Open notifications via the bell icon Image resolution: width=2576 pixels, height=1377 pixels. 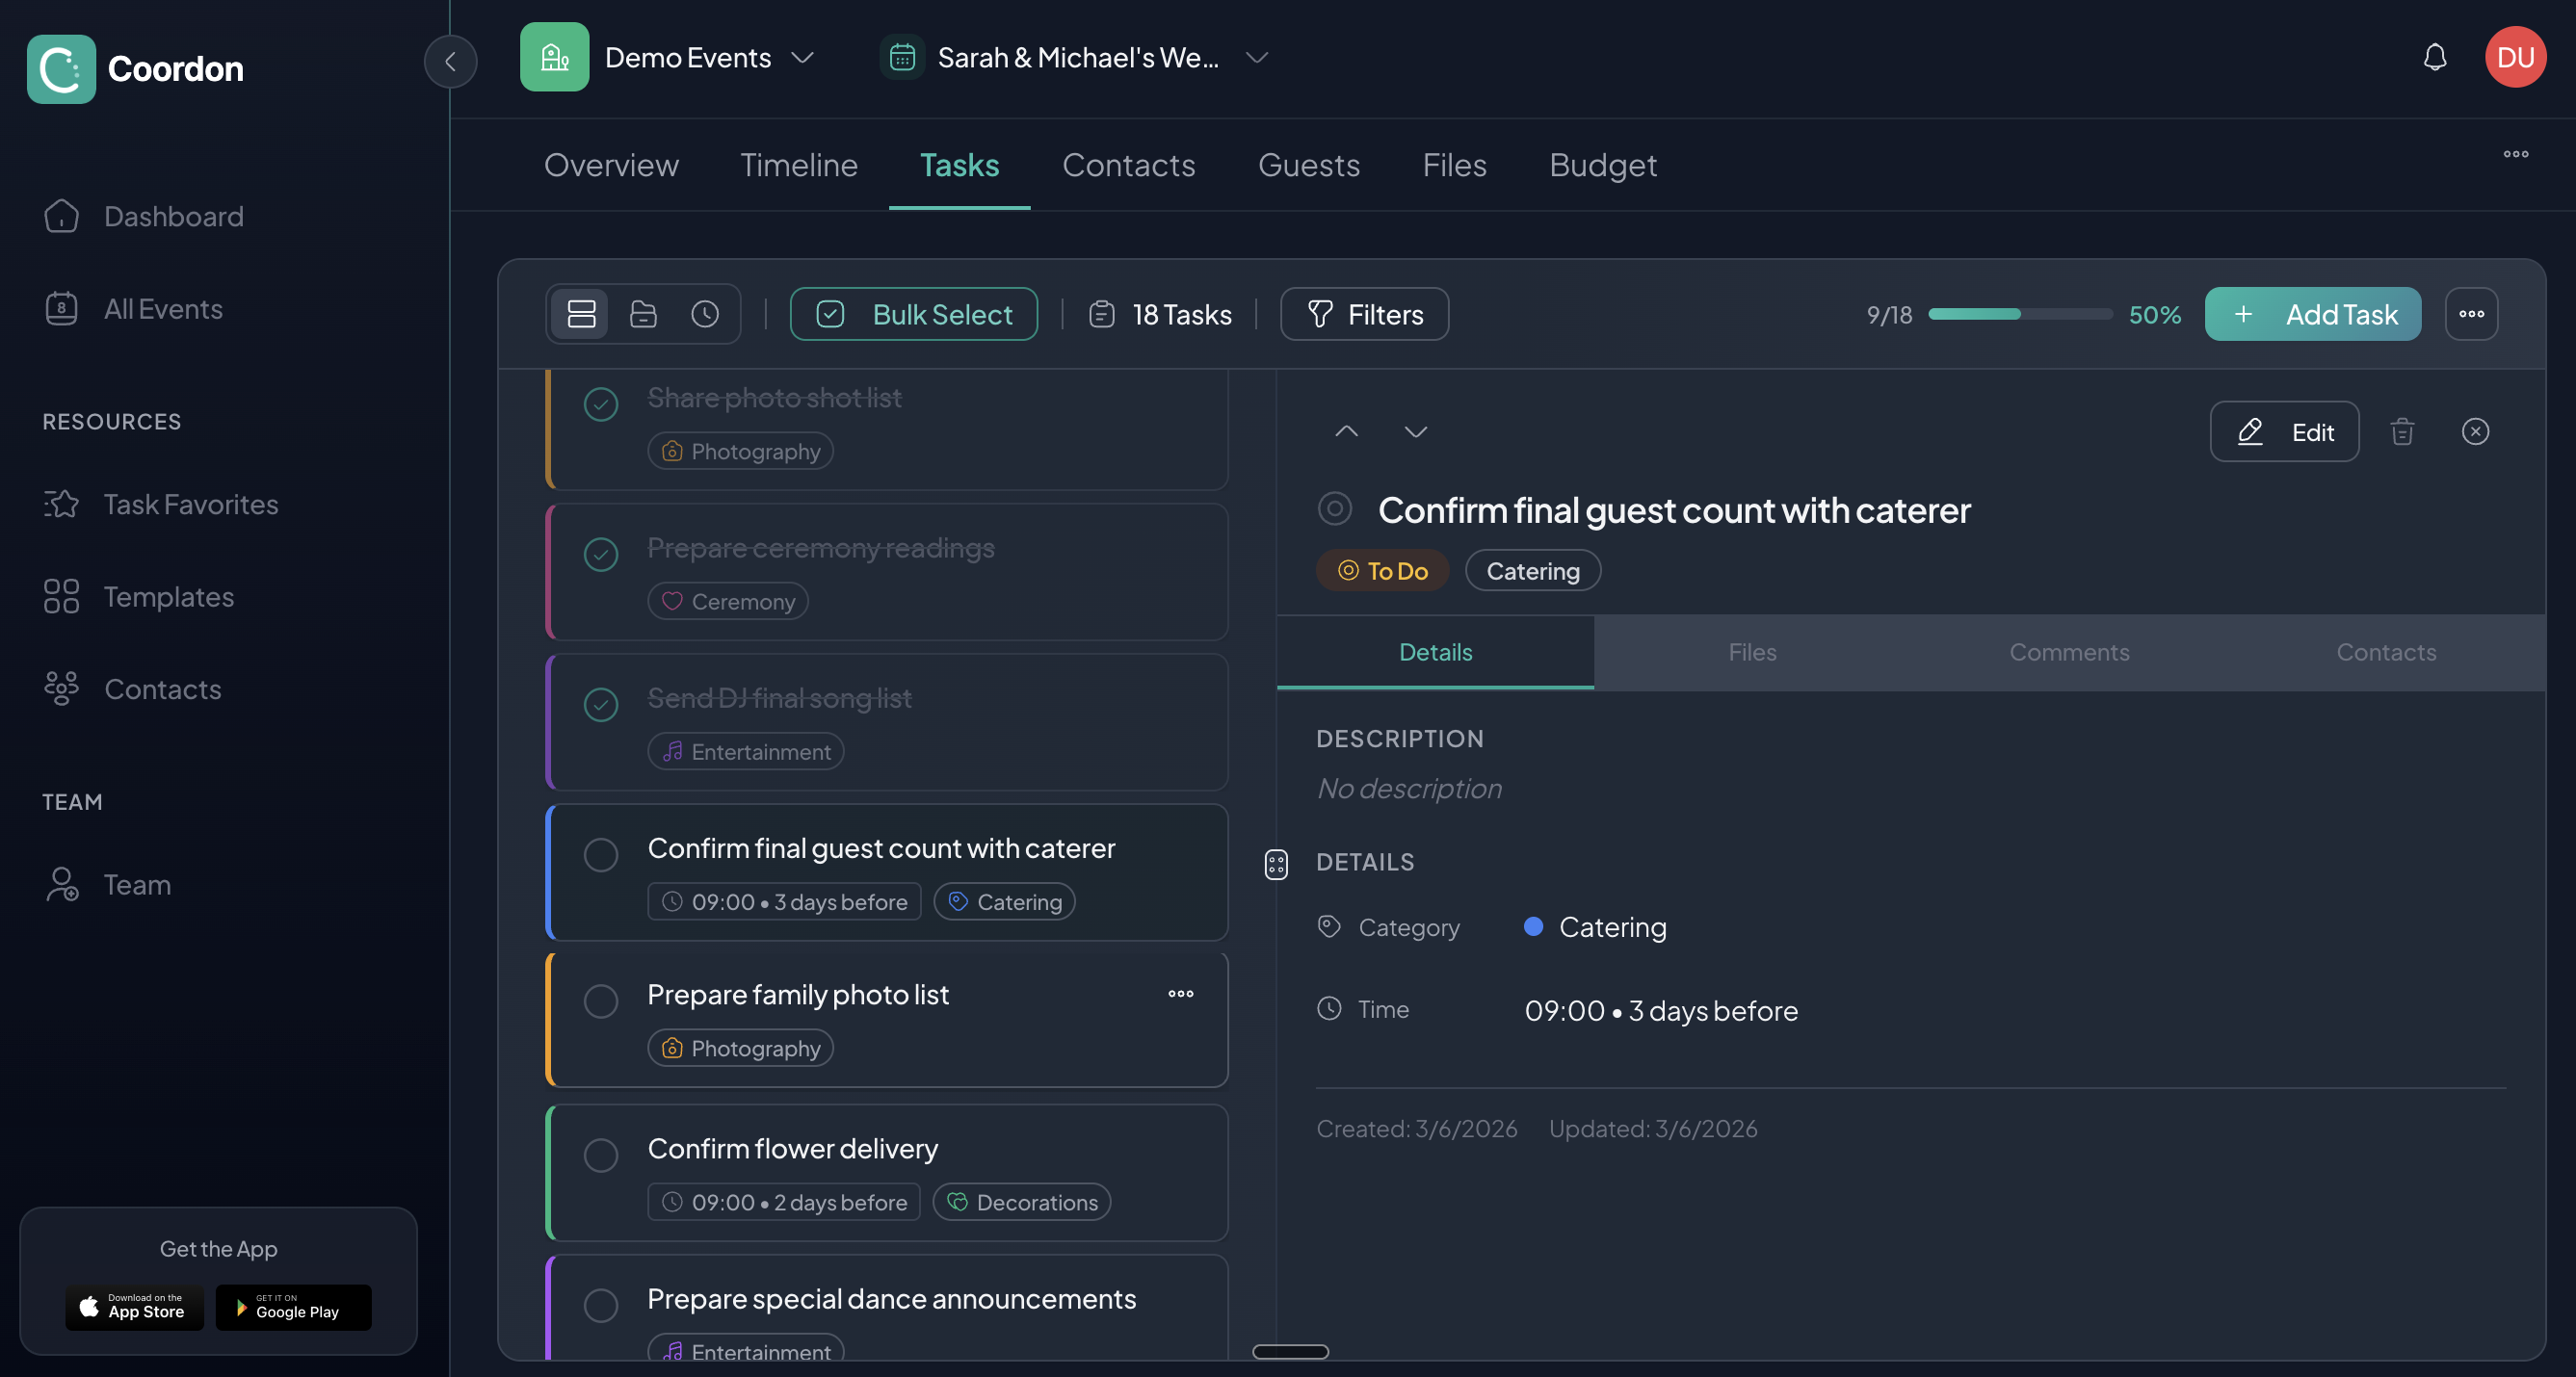[2435, 57]
